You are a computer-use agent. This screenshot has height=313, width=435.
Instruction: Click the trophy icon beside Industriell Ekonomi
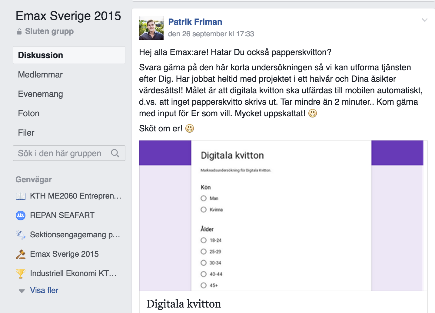point(21,273)
